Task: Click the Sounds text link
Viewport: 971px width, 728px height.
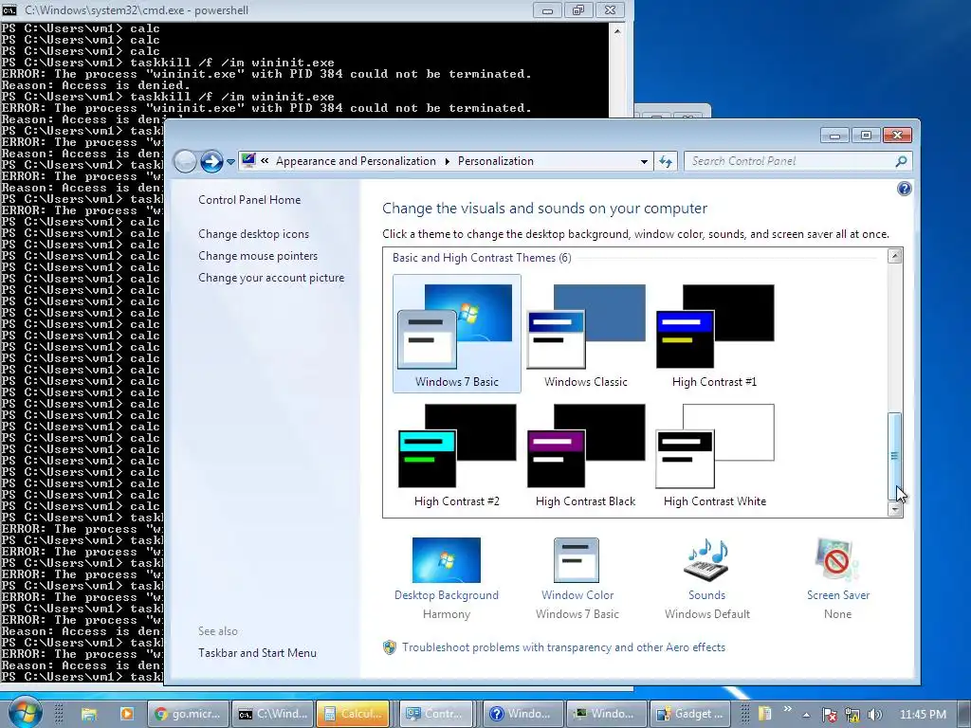Action: tap(706, 595)
